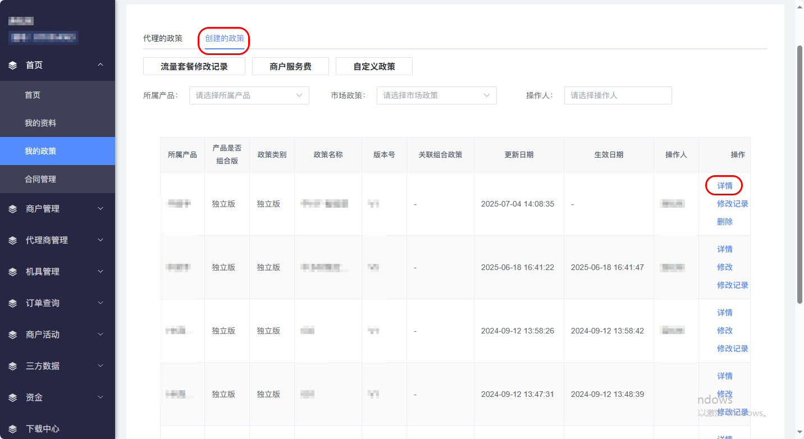The height and width of the screenshot is (439, 804).
Task: Click the 操作人 input field
Action: tap(618, 95)
